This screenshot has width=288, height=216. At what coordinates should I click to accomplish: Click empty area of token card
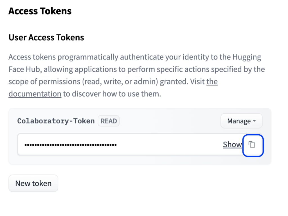point(165,121)
